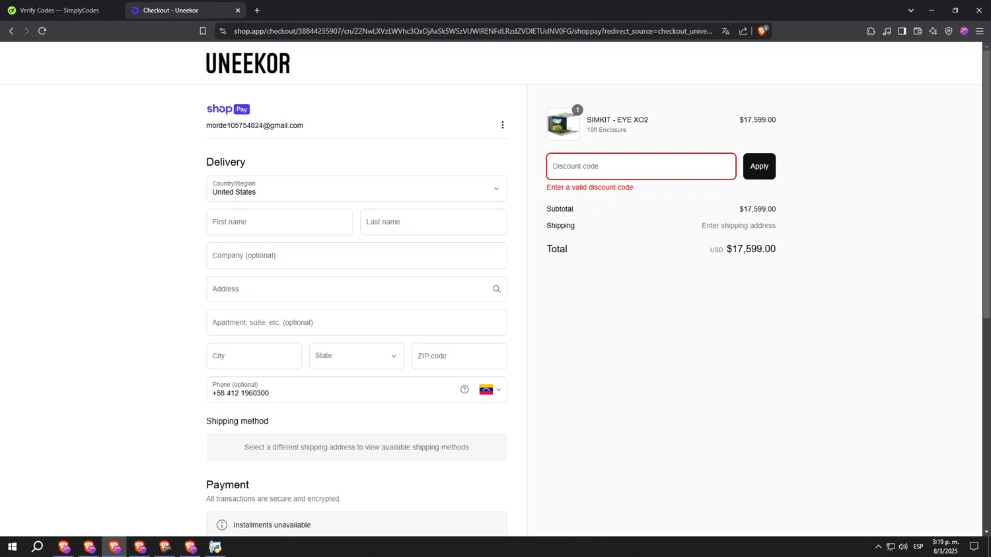Open phone country flag selector
Screen dimensions: 991x557
coord(490,389)
